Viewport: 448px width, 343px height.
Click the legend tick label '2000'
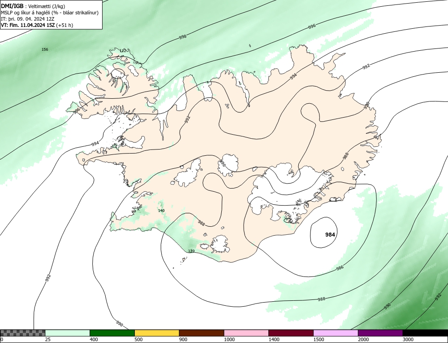pos(363,339)
